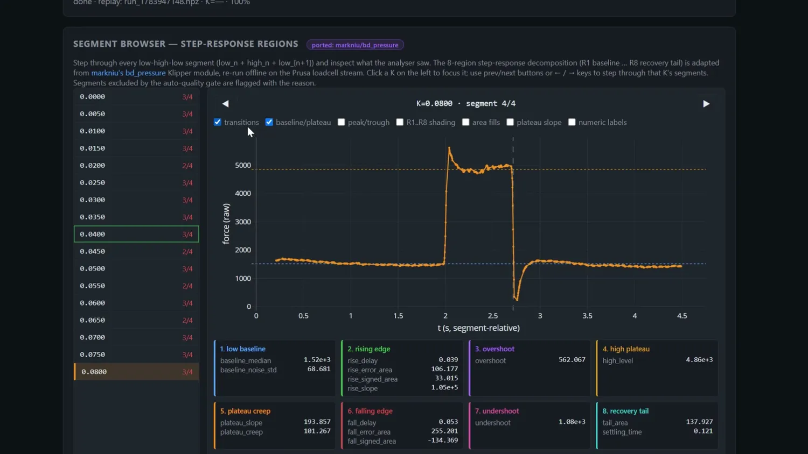Go to previous segment with left arrow
808x454 pixels.
coord(226,104)
